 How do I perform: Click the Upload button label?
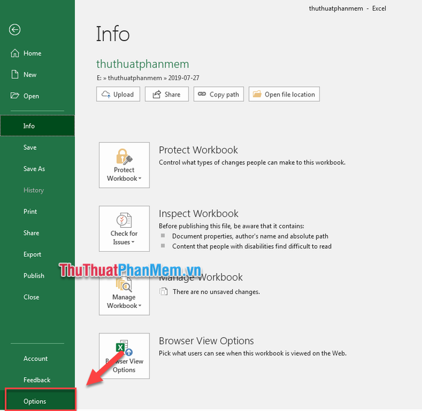[x=124, y=95]
